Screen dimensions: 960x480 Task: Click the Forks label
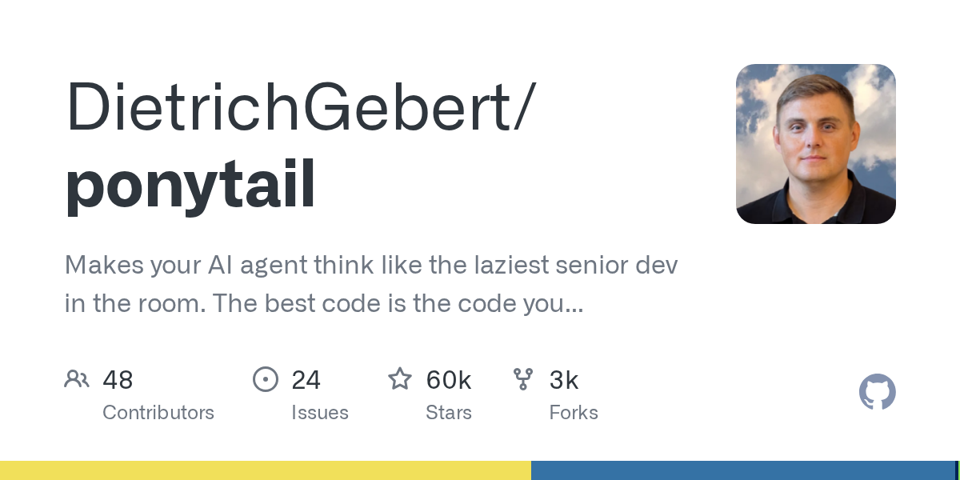pos(574,413)
